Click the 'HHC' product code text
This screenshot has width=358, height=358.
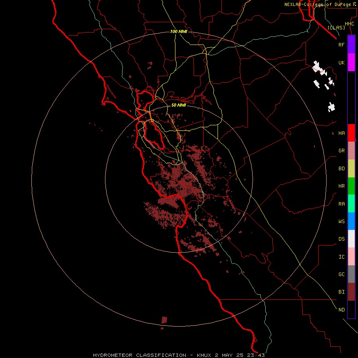pos(350,24)
